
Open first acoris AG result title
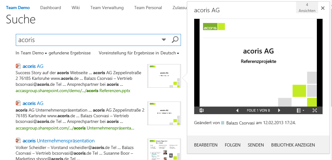[x=33, y=66]
